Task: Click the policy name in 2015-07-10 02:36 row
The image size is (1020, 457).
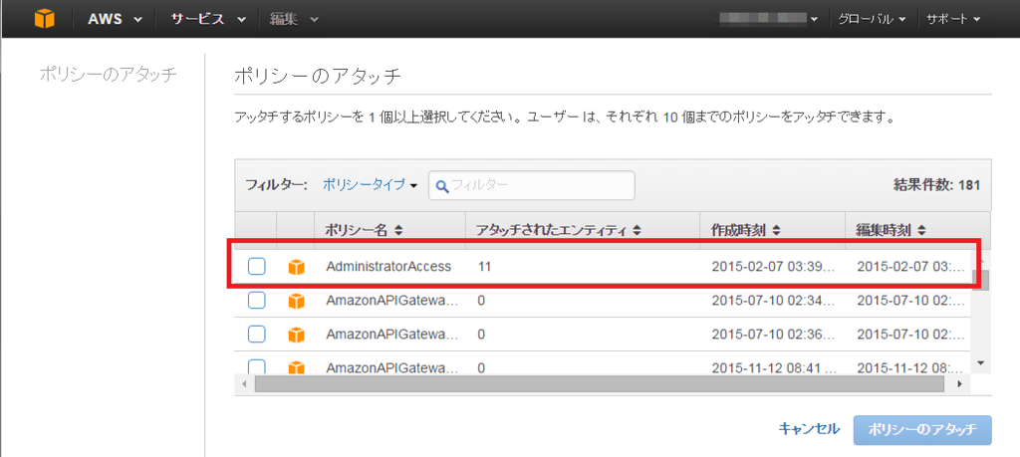Action: [x=391, y=335]
